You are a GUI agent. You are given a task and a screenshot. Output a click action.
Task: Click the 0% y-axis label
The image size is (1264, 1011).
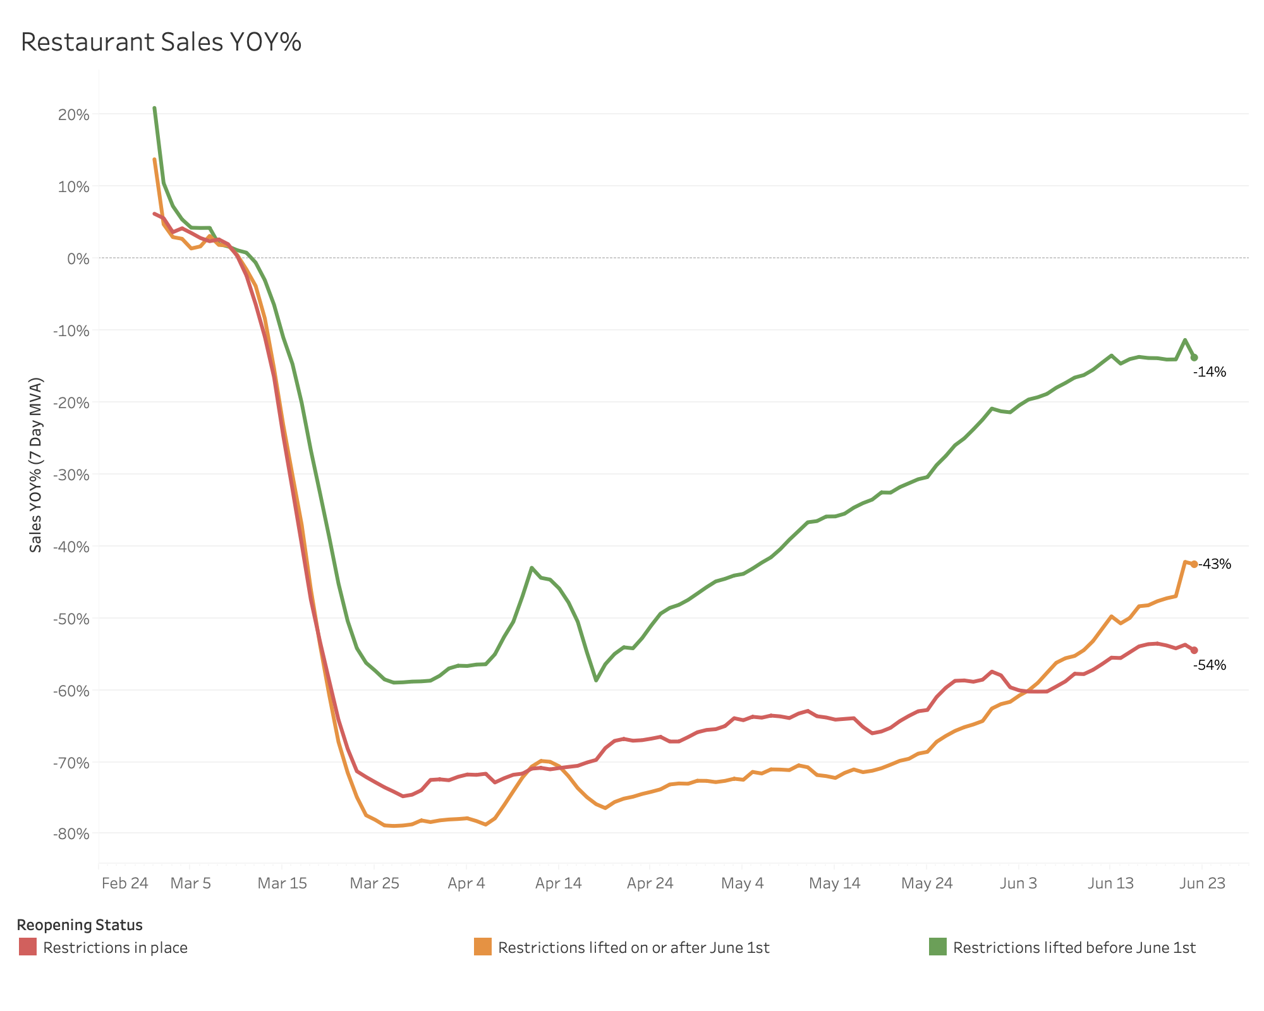[x=78, y=258]
